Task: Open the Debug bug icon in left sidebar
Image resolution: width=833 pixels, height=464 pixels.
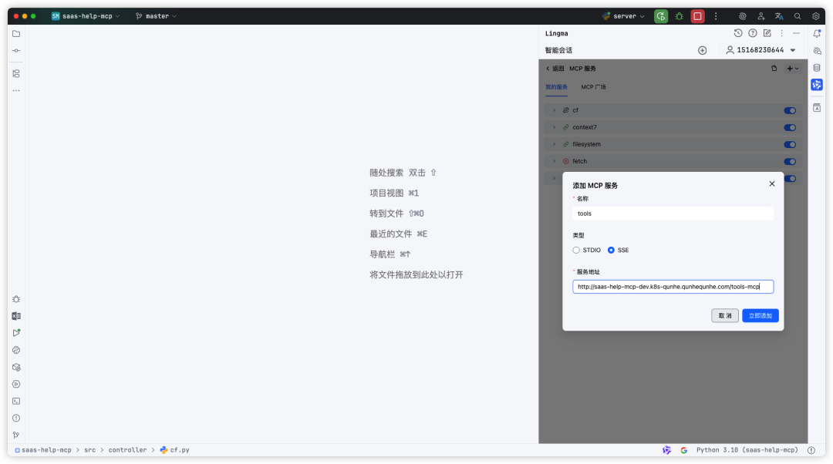Action: (x=16, y=299)
